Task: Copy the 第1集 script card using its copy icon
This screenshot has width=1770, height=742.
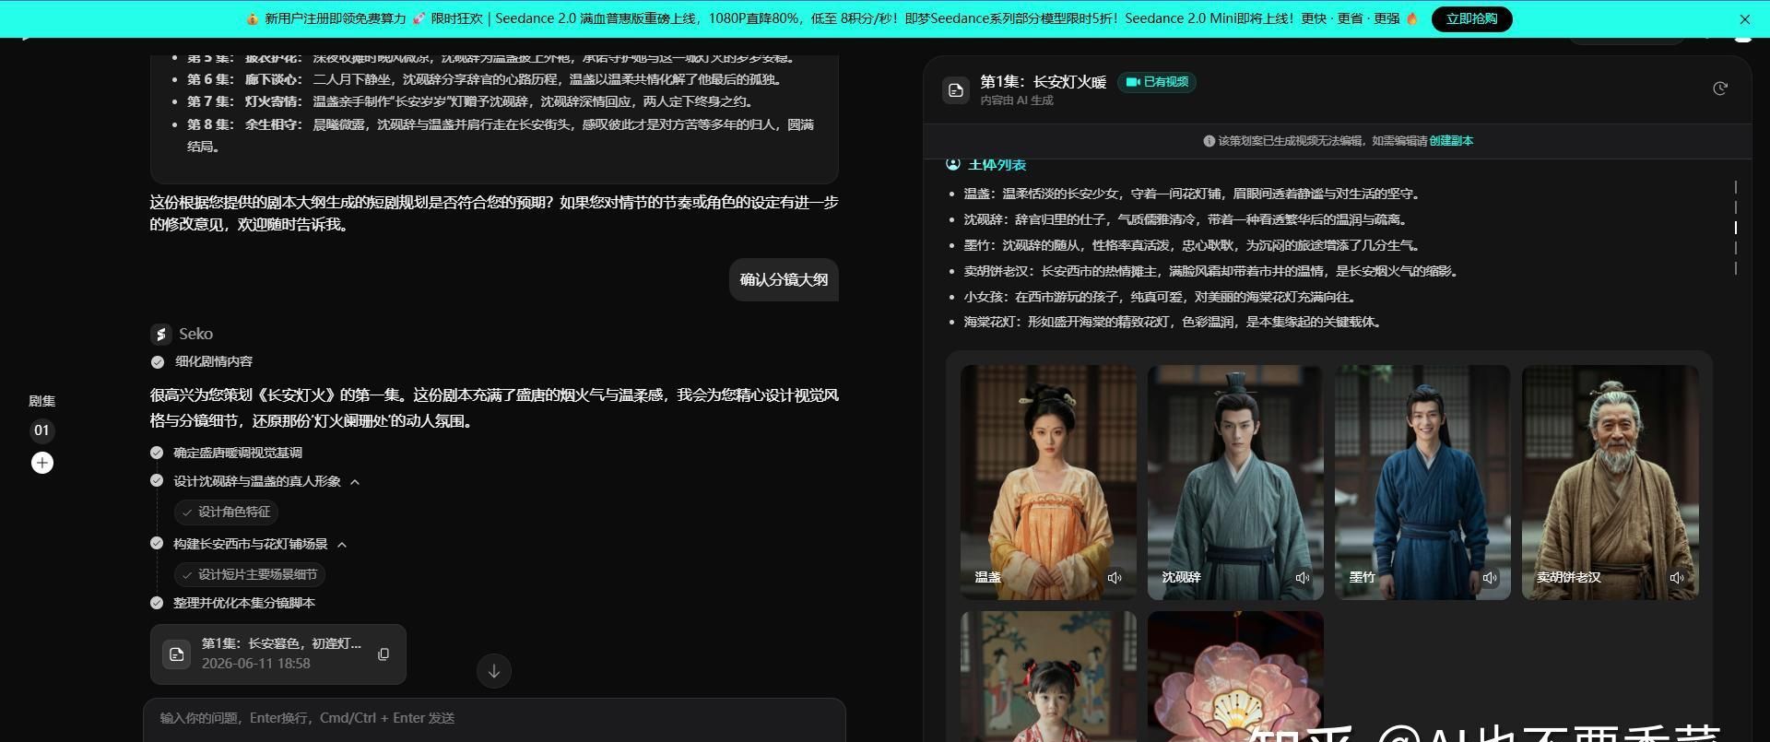Action: pos(383,654)
